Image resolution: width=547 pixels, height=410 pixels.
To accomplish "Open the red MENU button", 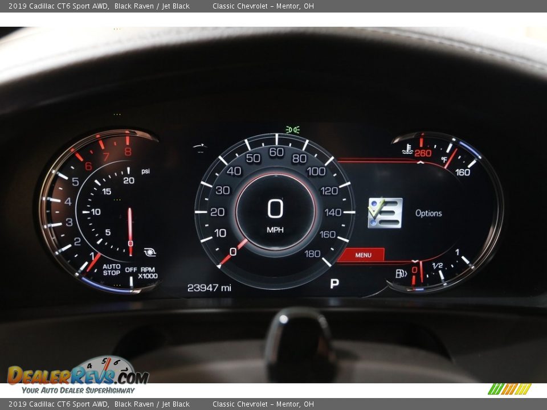I will [x=361, y=255].
